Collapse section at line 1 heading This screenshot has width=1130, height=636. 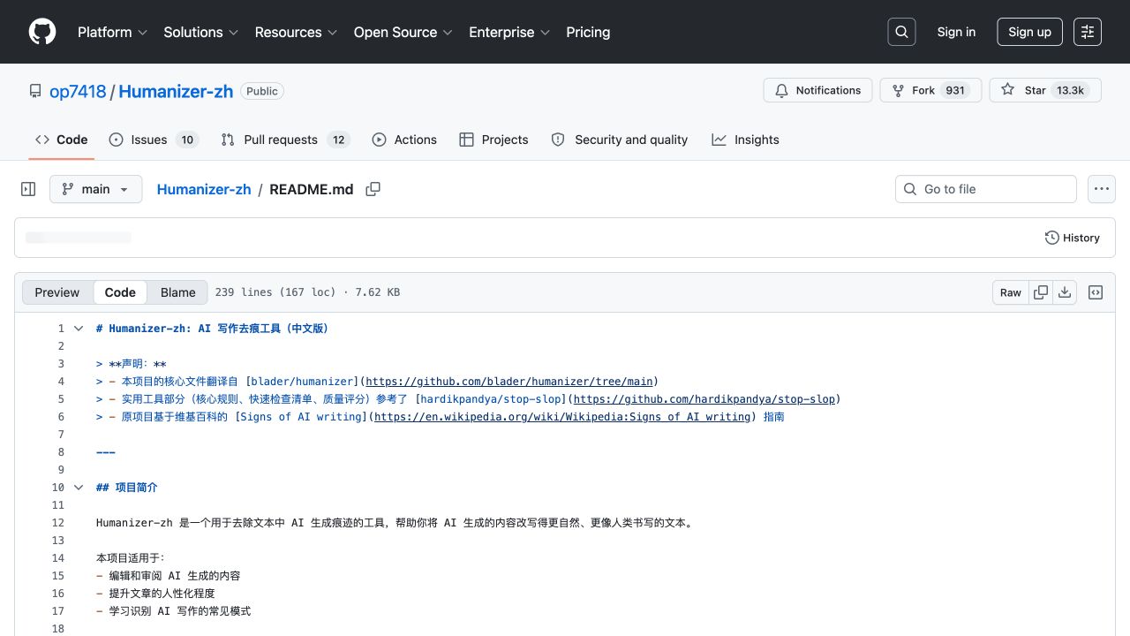coord(79,329)
